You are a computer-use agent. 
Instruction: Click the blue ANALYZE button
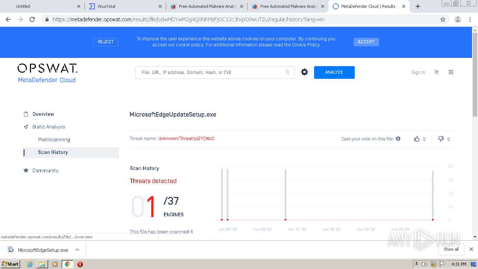(x=334, y=72)
